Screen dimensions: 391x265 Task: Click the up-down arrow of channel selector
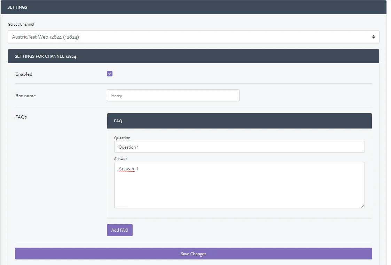pos(373,37)
